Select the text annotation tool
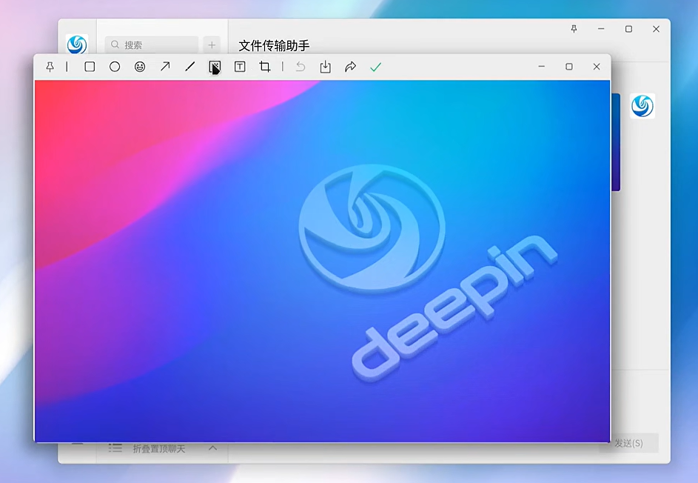The width and height of the screenshot is (698, 483). 240,67
